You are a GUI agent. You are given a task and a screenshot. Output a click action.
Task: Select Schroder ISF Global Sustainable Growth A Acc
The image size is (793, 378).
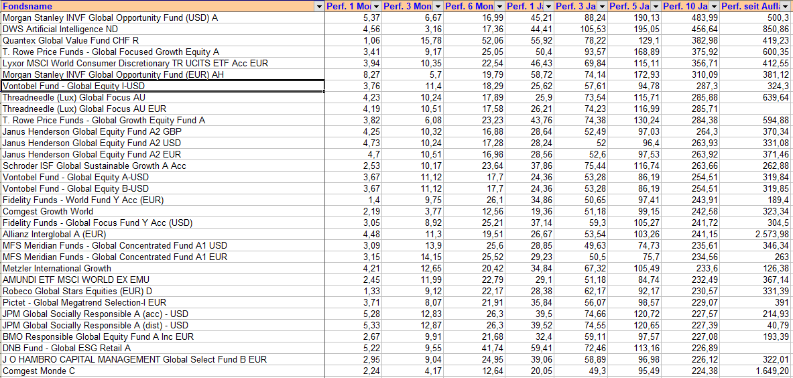pos(162,166)
